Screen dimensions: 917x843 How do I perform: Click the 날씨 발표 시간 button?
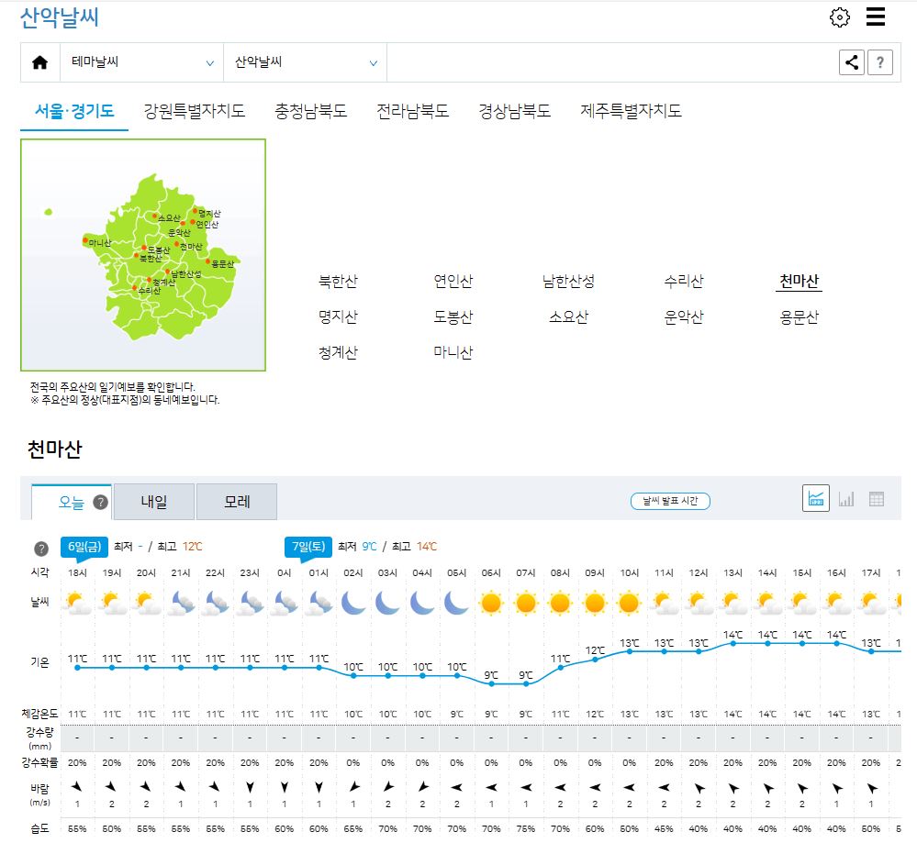[x=670, y=501]
